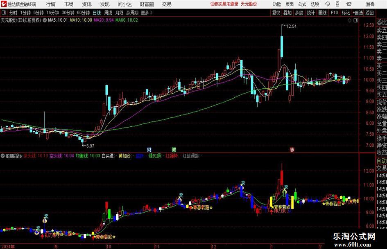Click the 证券交易未登录 login link
Image resolution: width=387 pixels, height=249 pixels.
(224, 4)
